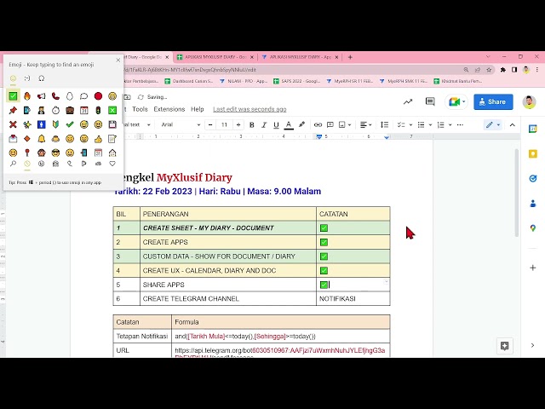Image resolution: width=545 pixels, height=409 pixels.
Task: Pick the megaphone emoji
Action: click(x=42, y=96)
